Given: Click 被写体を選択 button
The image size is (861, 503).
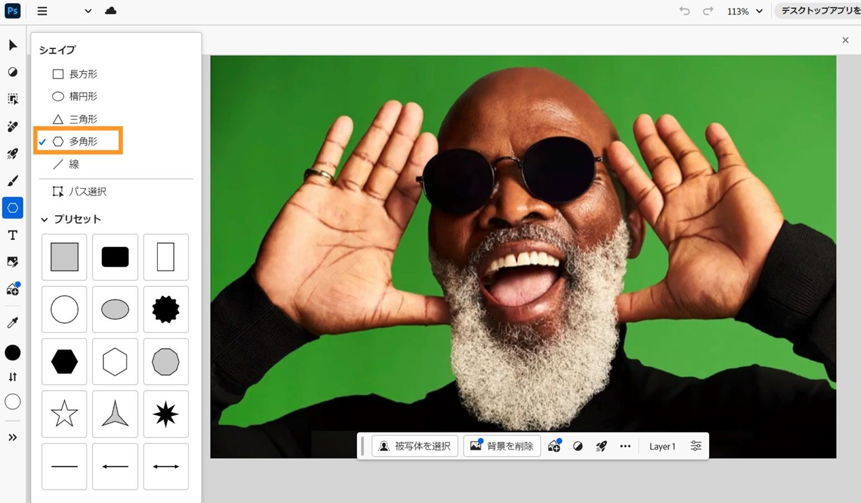Looking at the screenshot, I should (415, 446).
